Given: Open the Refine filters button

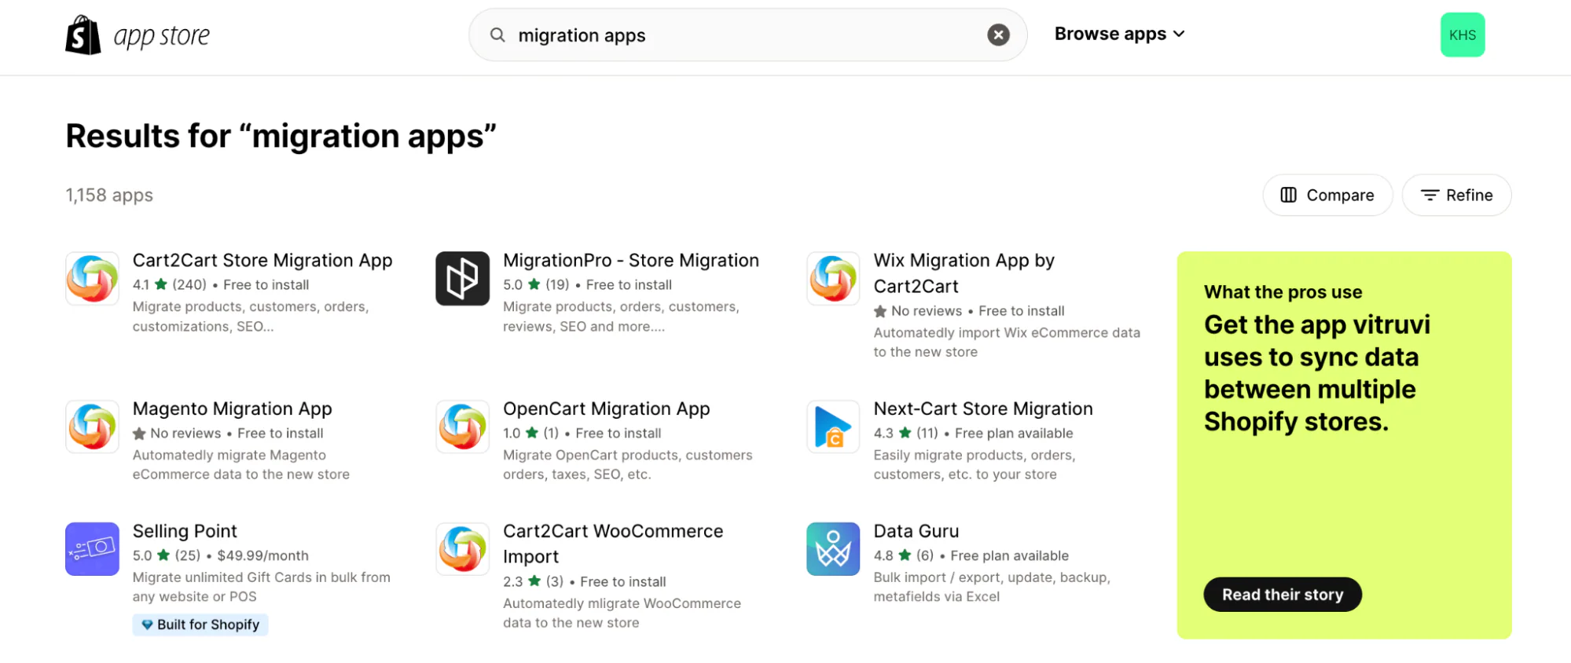Looking at the screenshot, I should (1456, 195).
